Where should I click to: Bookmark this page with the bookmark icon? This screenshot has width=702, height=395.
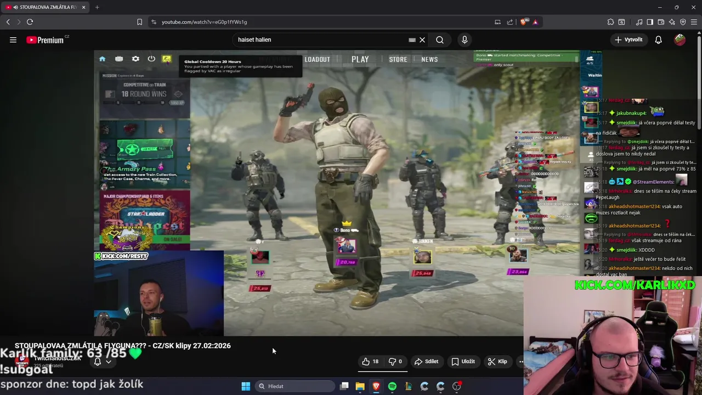(x=139, y=22)
